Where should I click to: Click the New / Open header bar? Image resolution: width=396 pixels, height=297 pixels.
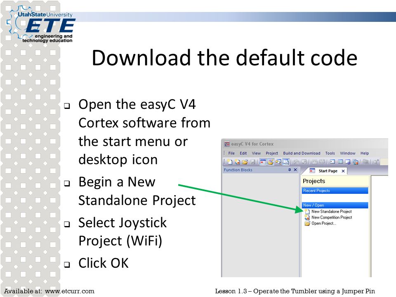coord(335,205)
